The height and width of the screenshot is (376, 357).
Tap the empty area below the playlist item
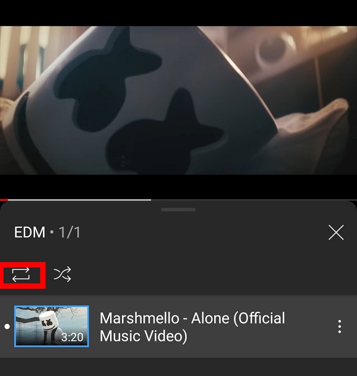(178, 367)
